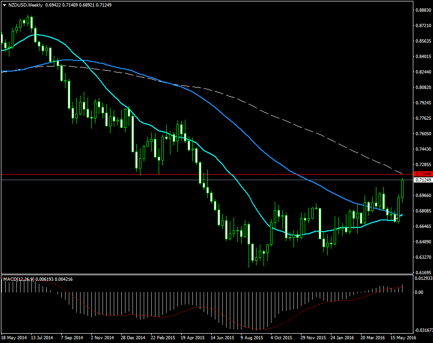Click the 24 Jan 2016 date label
The width and height of the screenshot is (433, 343).
coord(343,337)
